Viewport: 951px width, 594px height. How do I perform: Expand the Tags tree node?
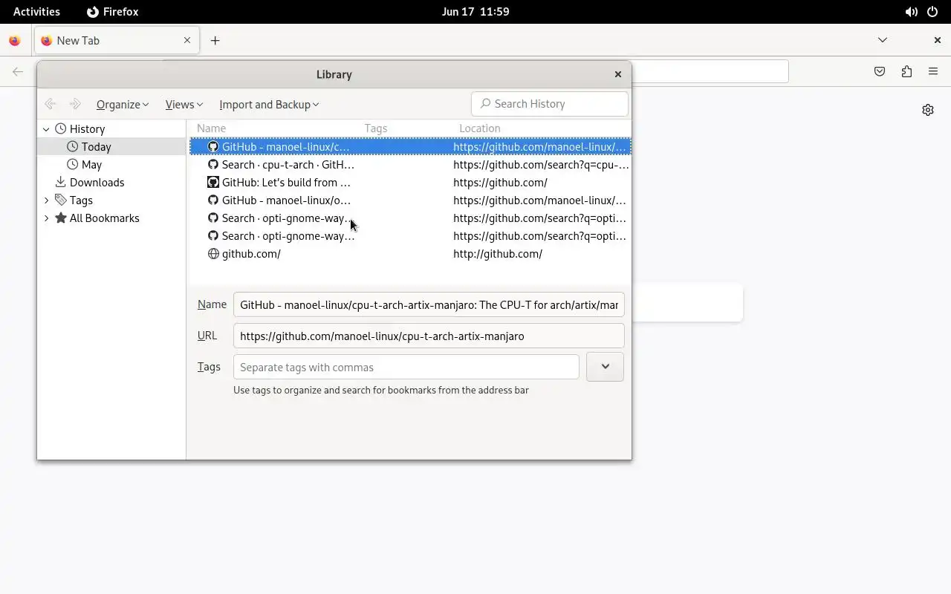click(x=46, y=200)
